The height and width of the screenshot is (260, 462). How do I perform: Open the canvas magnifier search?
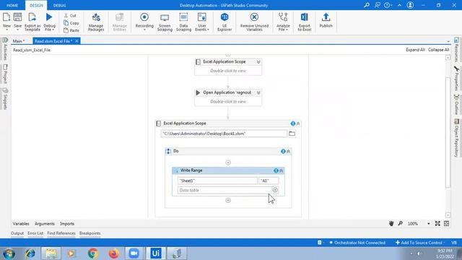click(400, 223)
